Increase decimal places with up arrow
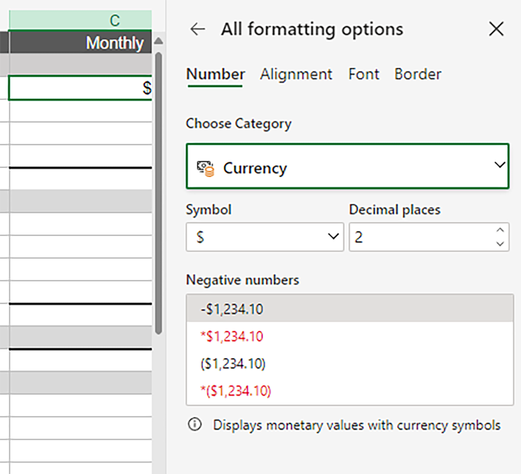This screenshot has width=521, height=474. click(500, 230)
